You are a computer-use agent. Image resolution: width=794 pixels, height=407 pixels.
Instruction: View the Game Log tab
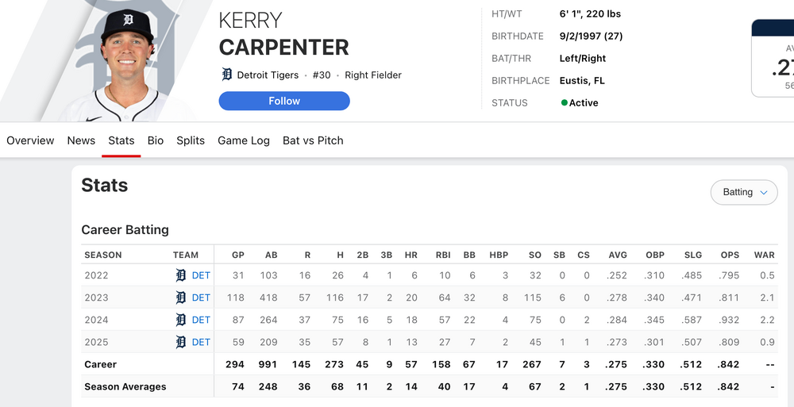click(x=244, y=140)
